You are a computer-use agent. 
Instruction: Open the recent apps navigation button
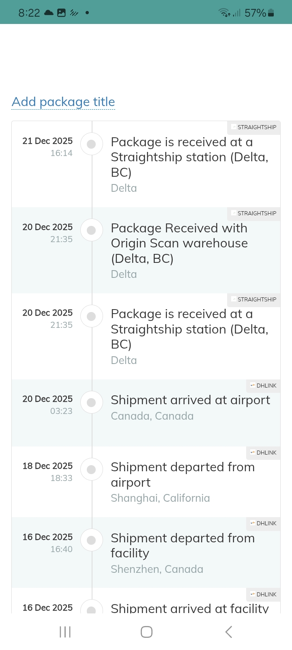click(65, 632)
